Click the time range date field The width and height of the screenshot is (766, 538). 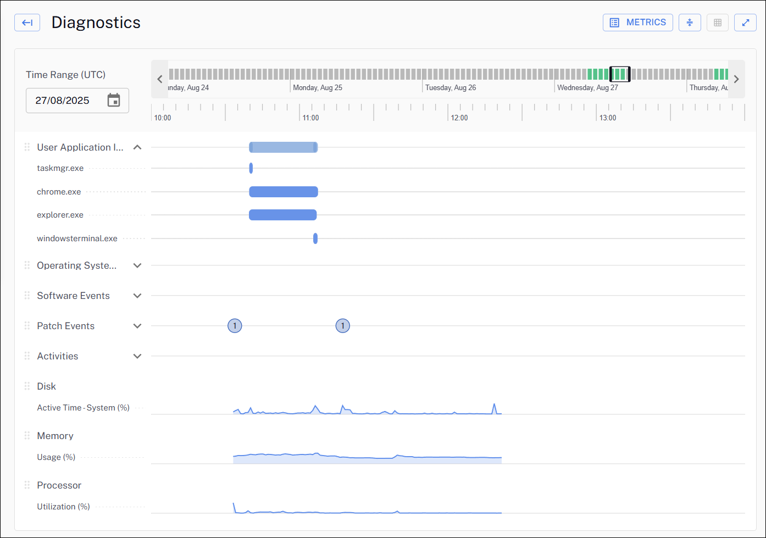point(63,101)
